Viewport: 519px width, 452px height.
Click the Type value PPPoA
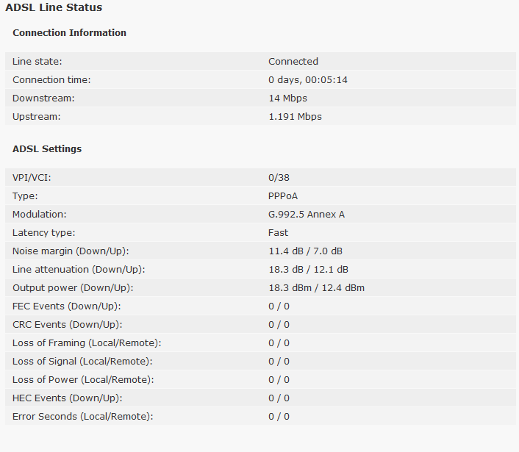coord(283,196)
